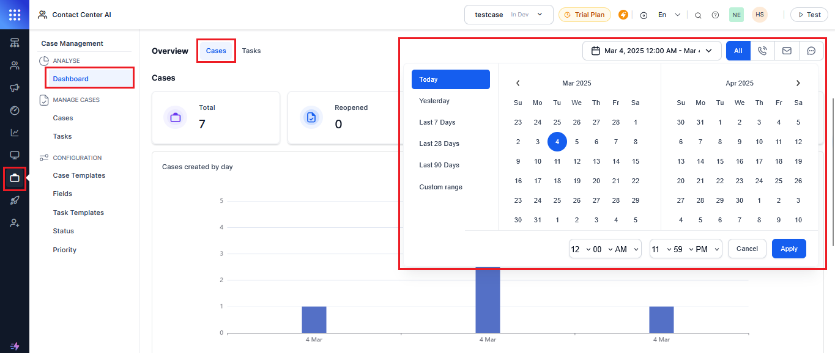Screen dimensions: 835x353
Task: Choose the Last 7 Days preset
Action: (x=437, y=122)
